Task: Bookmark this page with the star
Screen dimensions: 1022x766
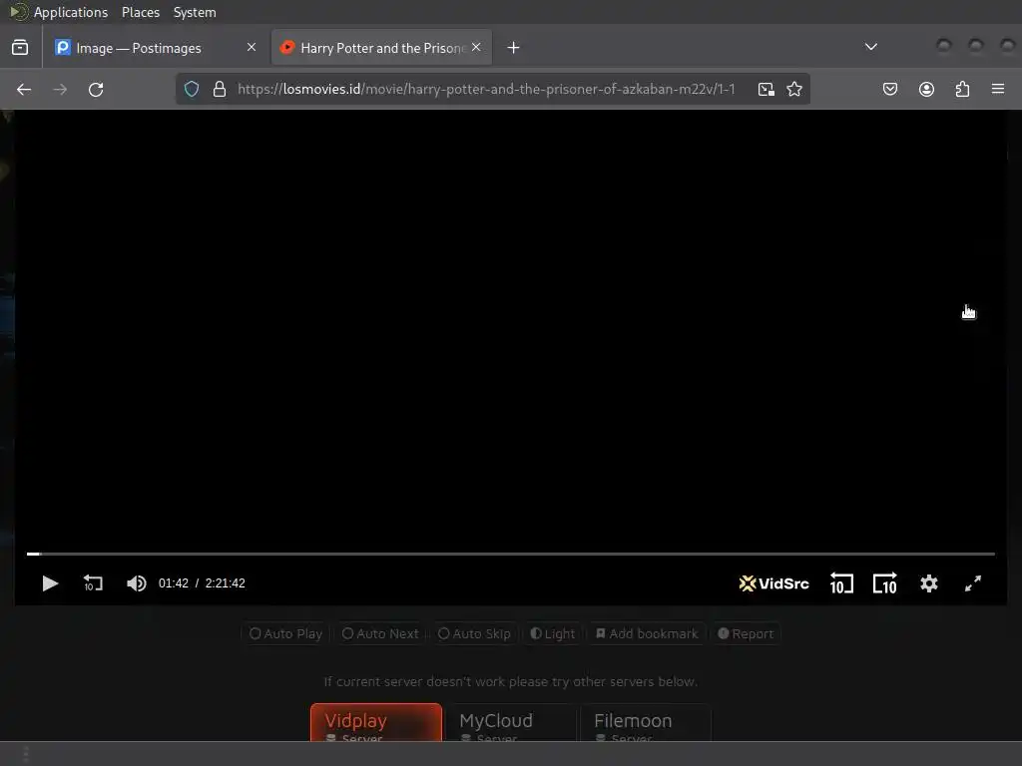Action: pos(793,89)
